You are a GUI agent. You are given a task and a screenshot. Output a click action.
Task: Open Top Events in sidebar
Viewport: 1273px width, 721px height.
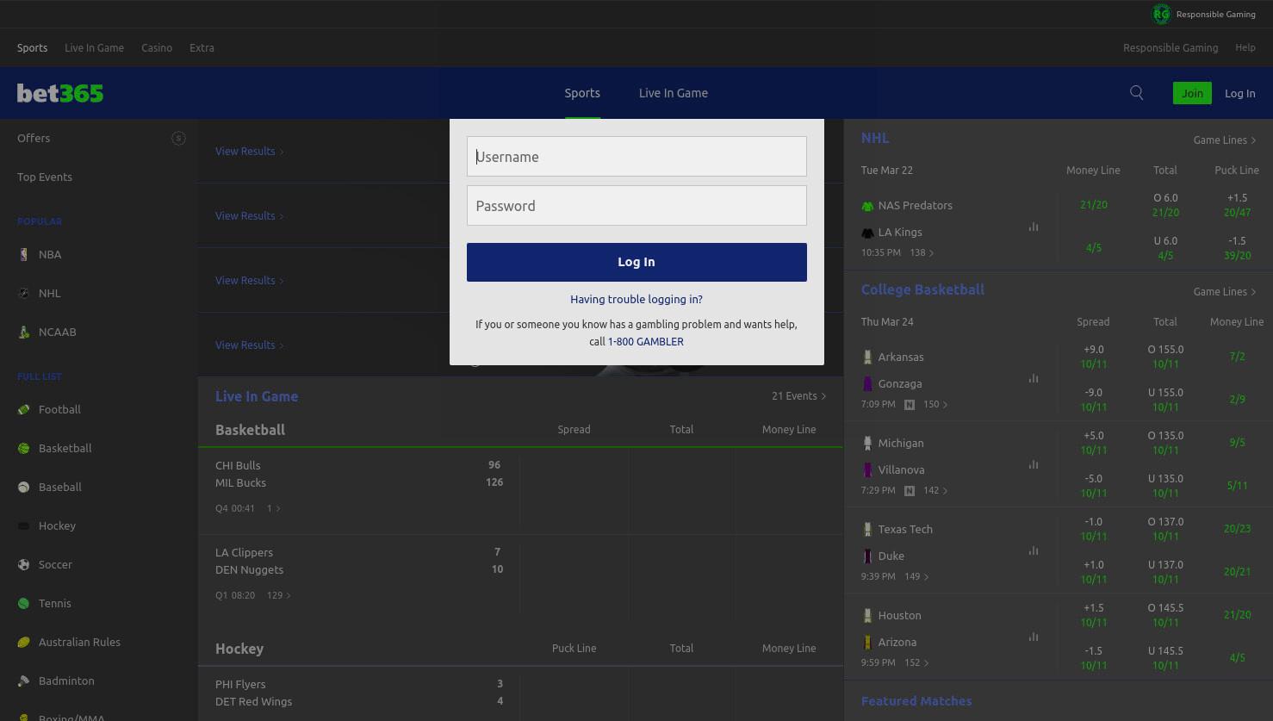click(45, 177)
